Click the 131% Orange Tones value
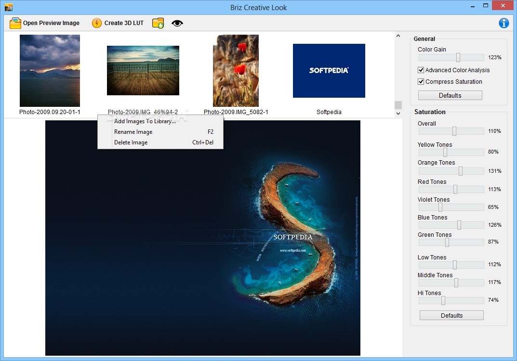 pos(494,171)
